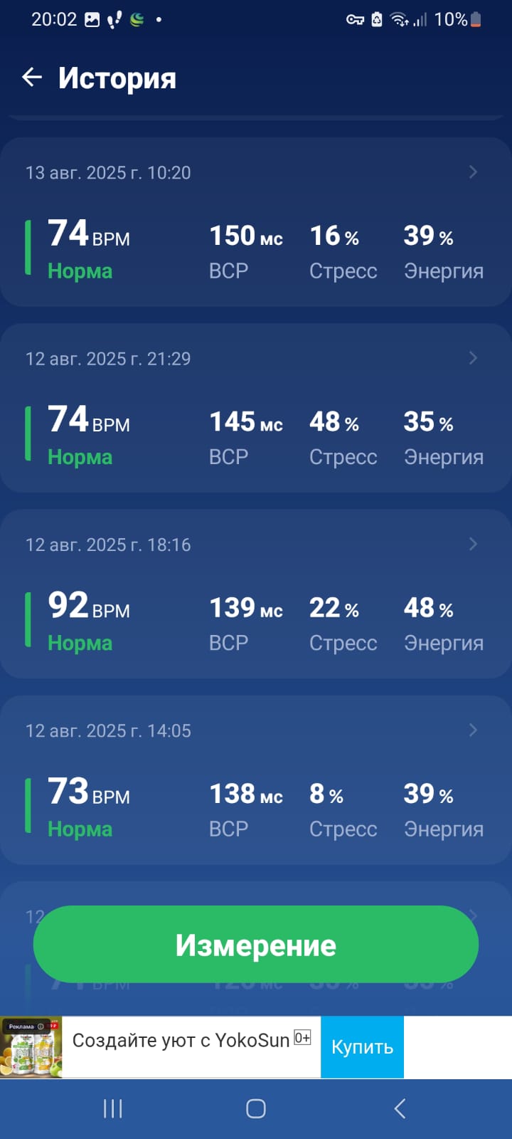Tap the Создайте уют с YokoSun ad text
This screenshot has height=1139, width=512.
pos(181,1040)
